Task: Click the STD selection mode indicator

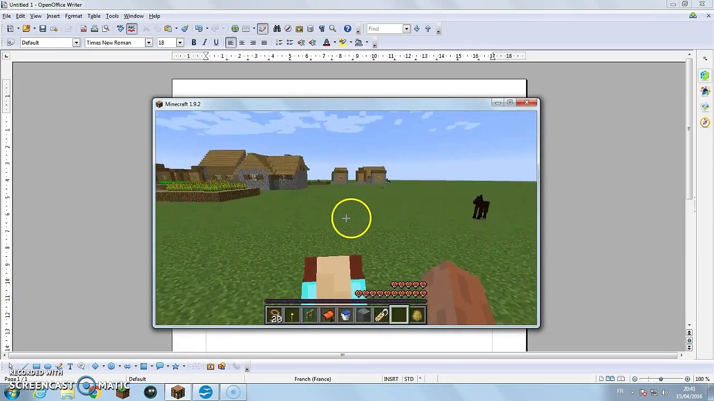Action: [x=409, y=379]
